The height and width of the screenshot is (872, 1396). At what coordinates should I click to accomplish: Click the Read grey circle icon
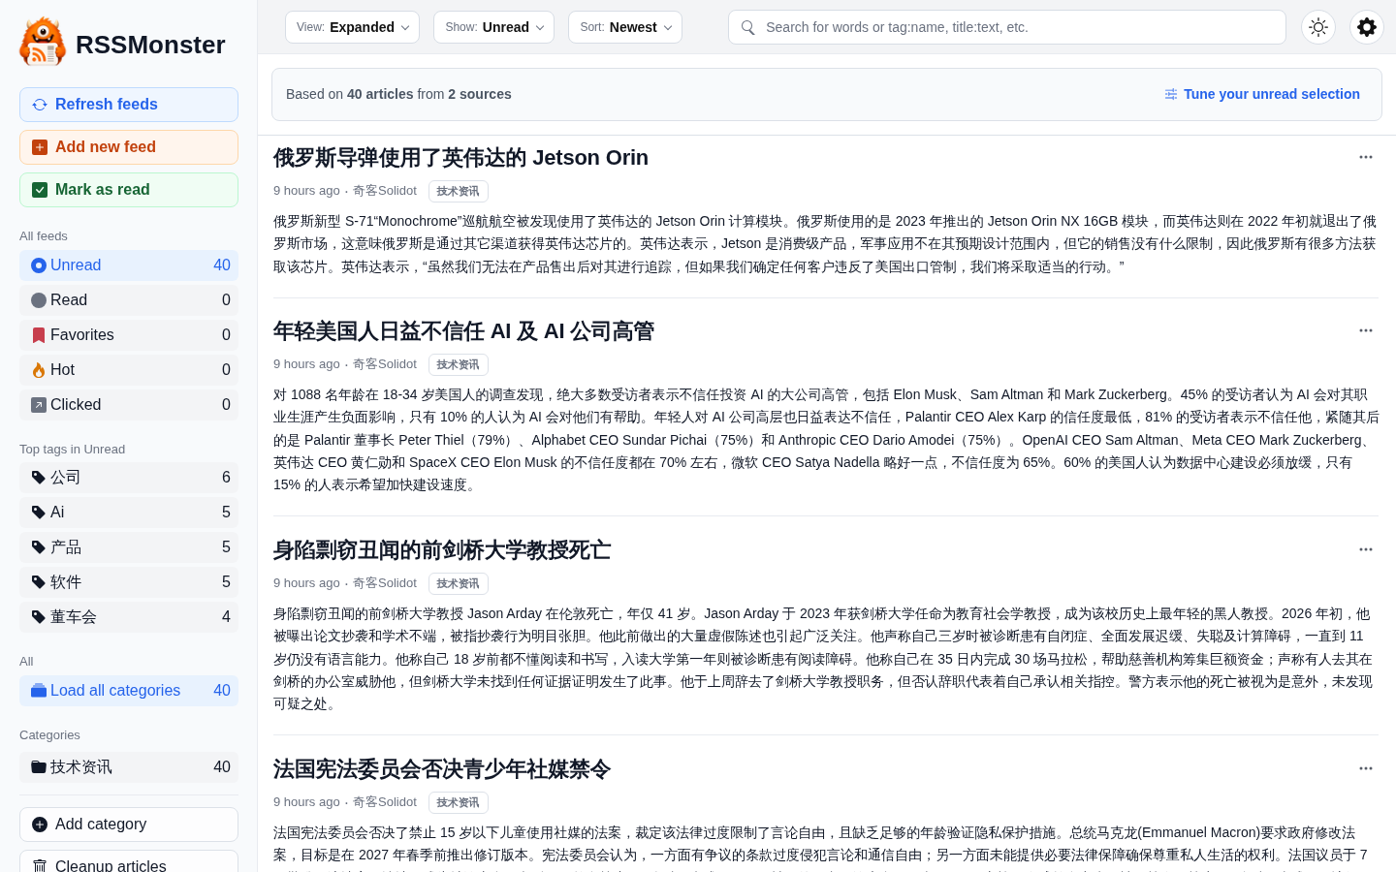click(39, 300)
